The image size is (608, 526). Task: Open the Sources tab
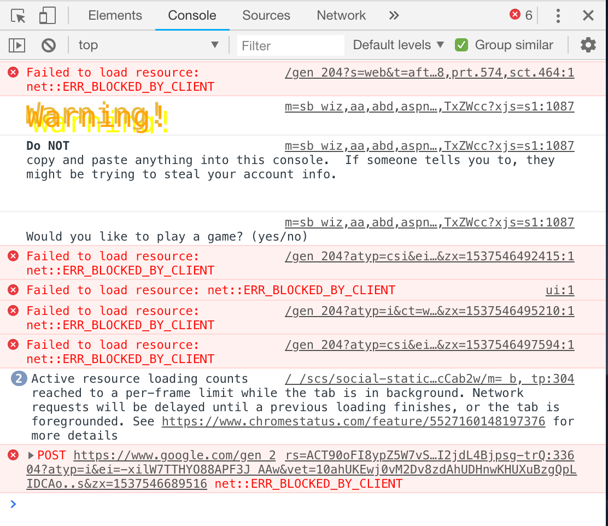coord(266,15)
